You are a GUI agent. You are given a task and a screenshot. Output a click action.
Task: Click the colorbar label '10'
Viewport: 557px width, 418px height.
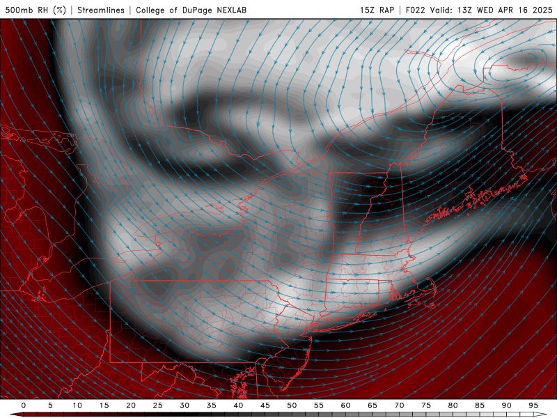(x=77, y=405)
